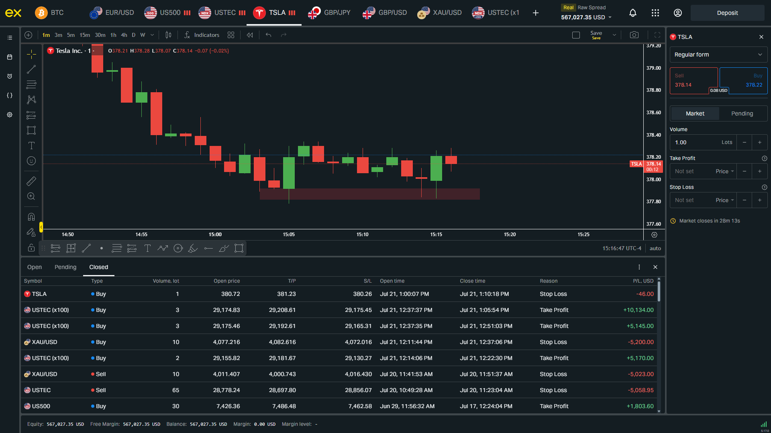Activate the zoom in tool
Screen dimensions: 771x433
coord(31,196)
